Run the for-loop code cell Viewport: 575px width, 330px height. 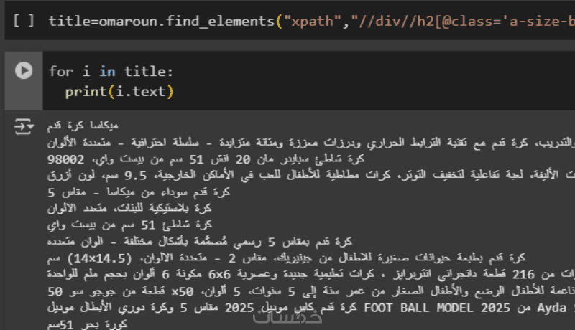click(24, 70)
